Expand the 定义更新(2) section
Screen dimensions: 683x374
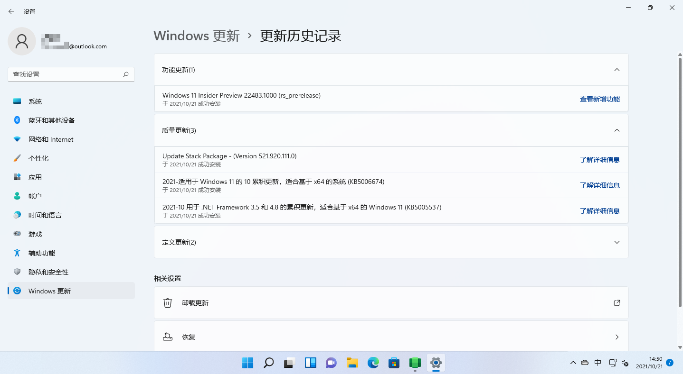617,242
